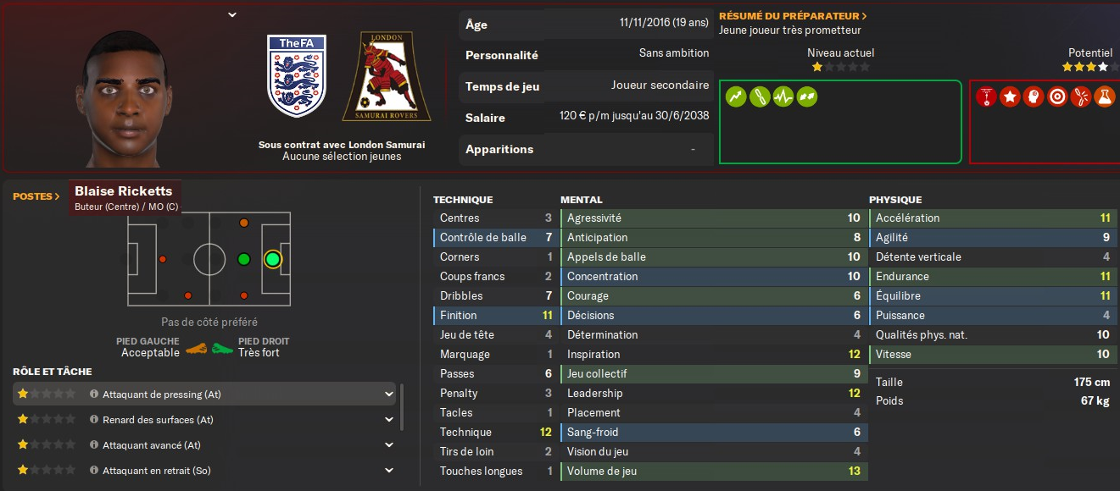Click the red star weakness icon
Image resolution: width=1120 pixels, height=491 pixels.
(1010, 97)
